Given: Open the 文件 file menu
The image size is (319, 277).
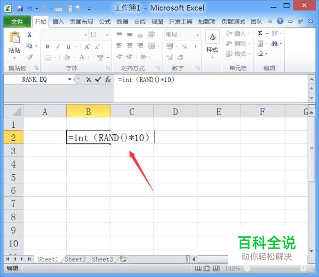Looking at the screenshot, I should pyautogui.click(x=17, y=22).
